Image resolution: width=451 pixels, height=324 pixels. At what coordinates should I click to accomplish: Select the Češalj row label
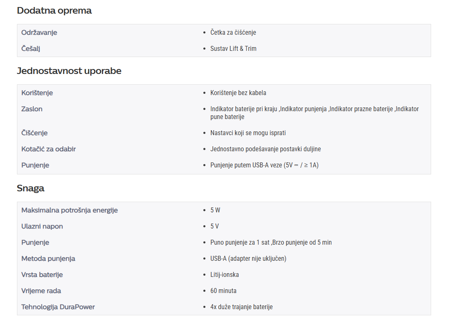pyautogui.click(x=31, y=48)
